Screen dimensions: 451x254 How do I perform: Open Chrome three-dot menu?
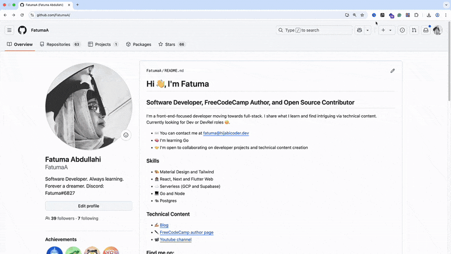point(446,15)
